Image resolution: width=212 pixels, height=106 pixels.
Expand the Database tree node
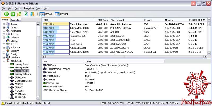pyautogui.click(x=4, y=58)
